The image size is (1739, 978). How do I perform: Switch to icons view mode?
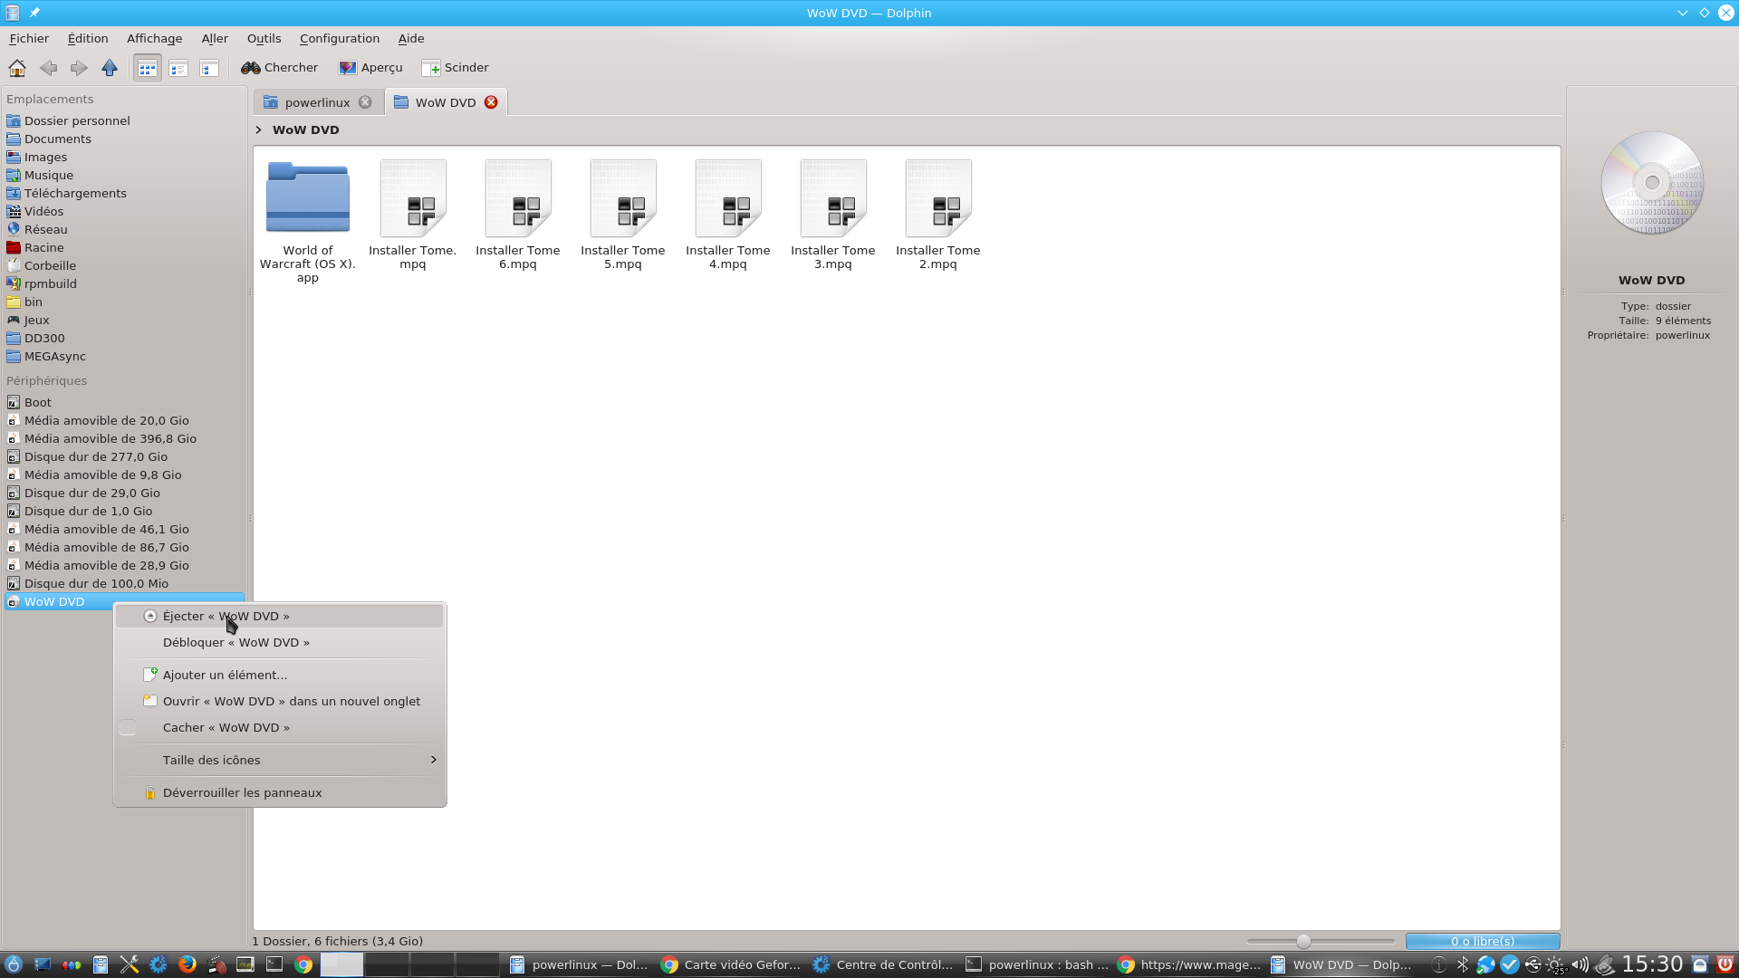tap(148, 68)
